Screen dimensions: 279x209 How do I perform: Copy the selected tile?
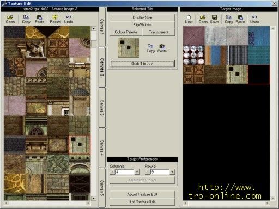coord(150,48)
